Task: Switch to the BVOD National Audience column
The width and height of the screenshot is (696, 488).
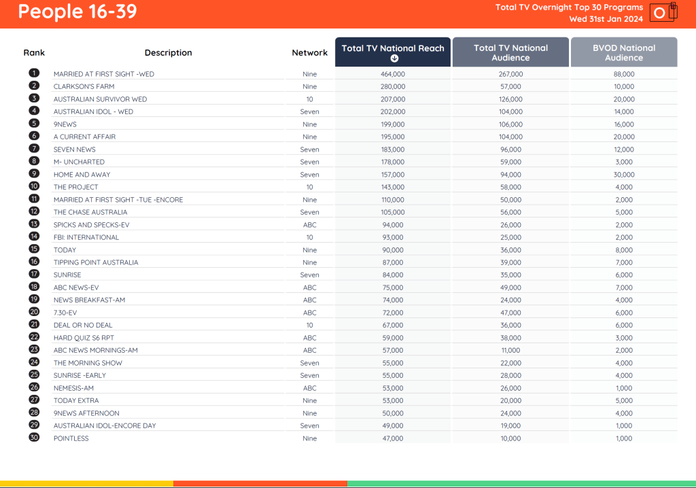Action: [623, 52]
